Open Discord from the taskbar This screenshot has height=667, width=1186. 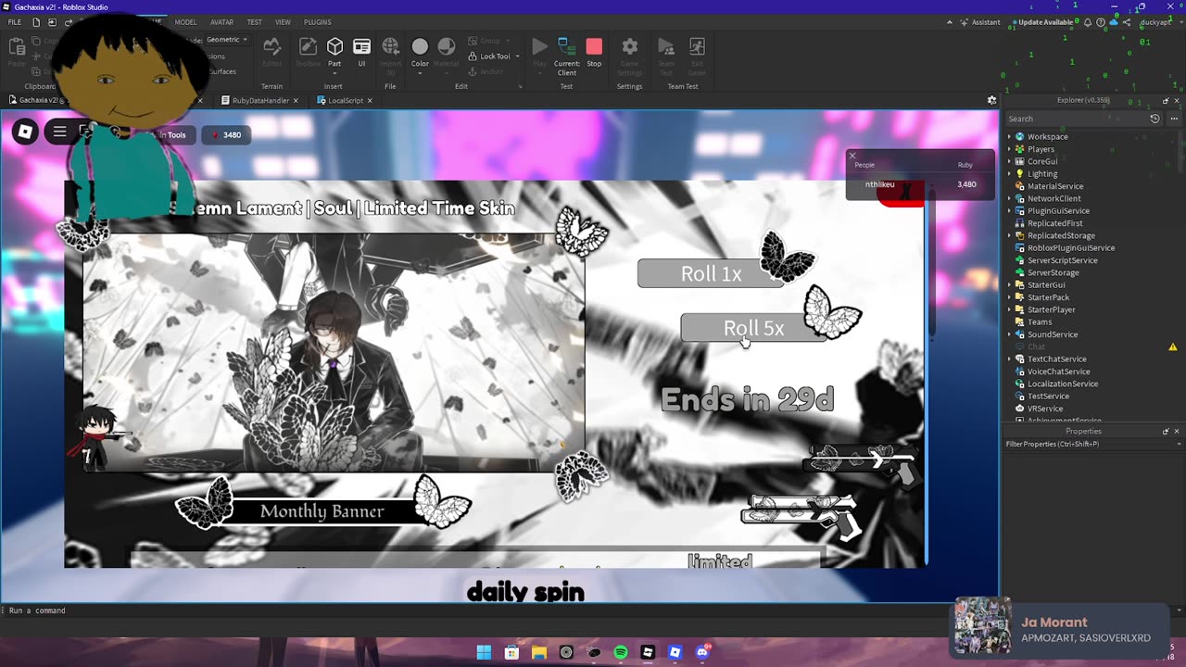[x=702, y=652]
